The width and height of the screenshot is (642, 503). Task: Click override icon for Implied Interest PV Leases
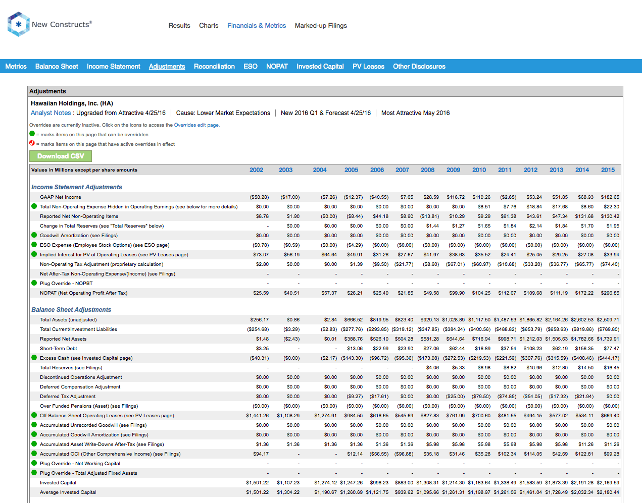(34, 254)
